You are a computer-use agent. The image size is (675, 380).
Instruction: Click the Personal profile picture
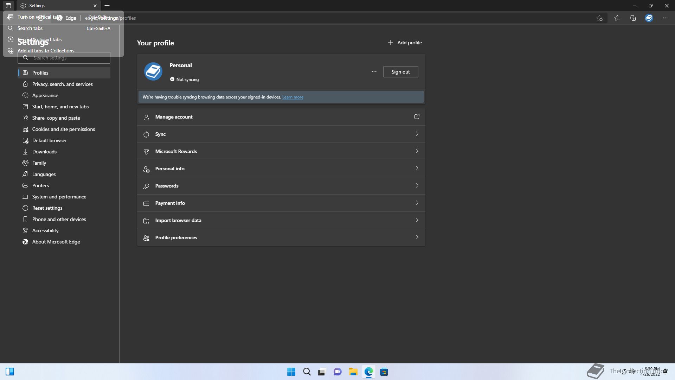(153, 71)
